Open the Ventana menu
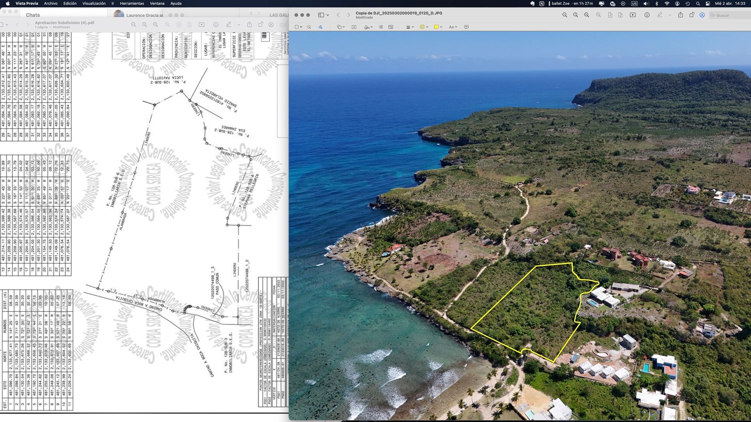 (157, 3)
